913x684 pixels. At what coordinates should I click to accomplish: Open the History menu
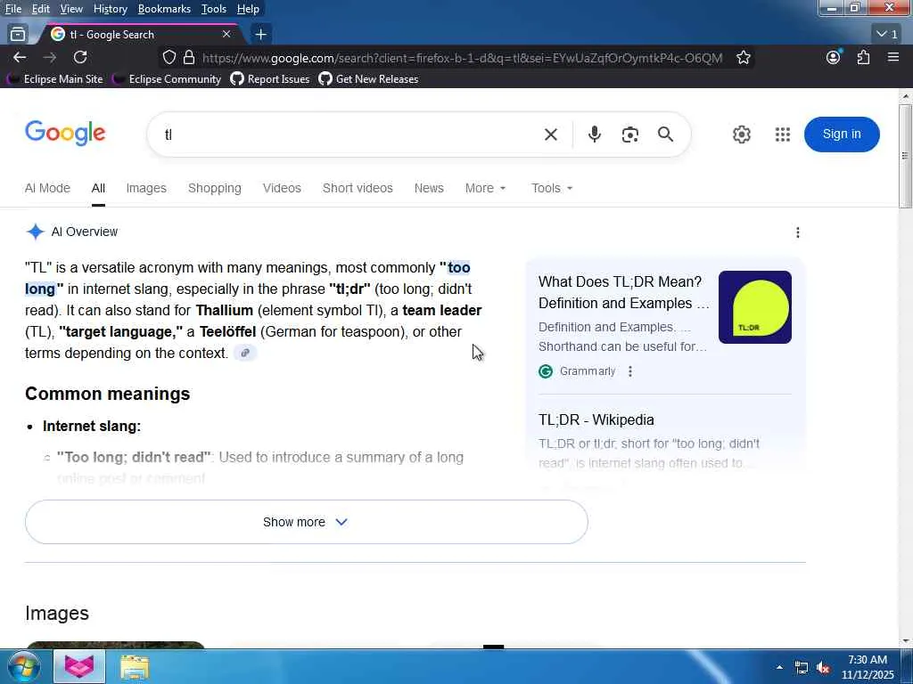pos(110,9)
